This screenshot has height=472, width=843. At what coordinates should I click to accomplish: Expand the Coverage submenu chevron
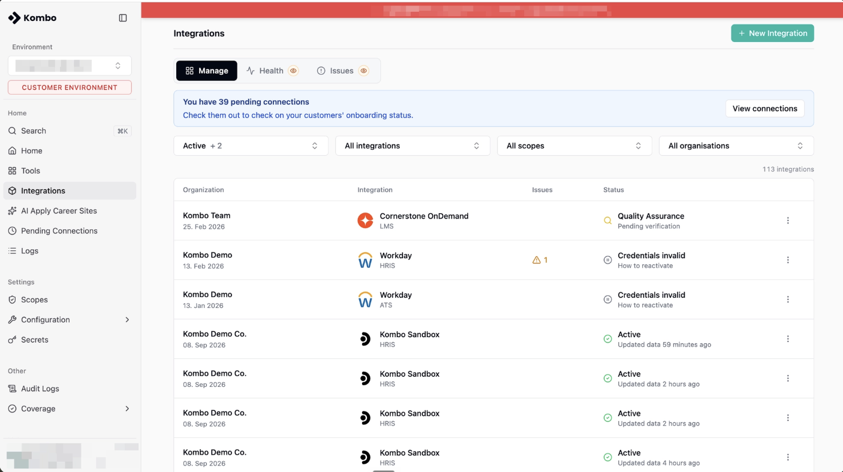127,409
